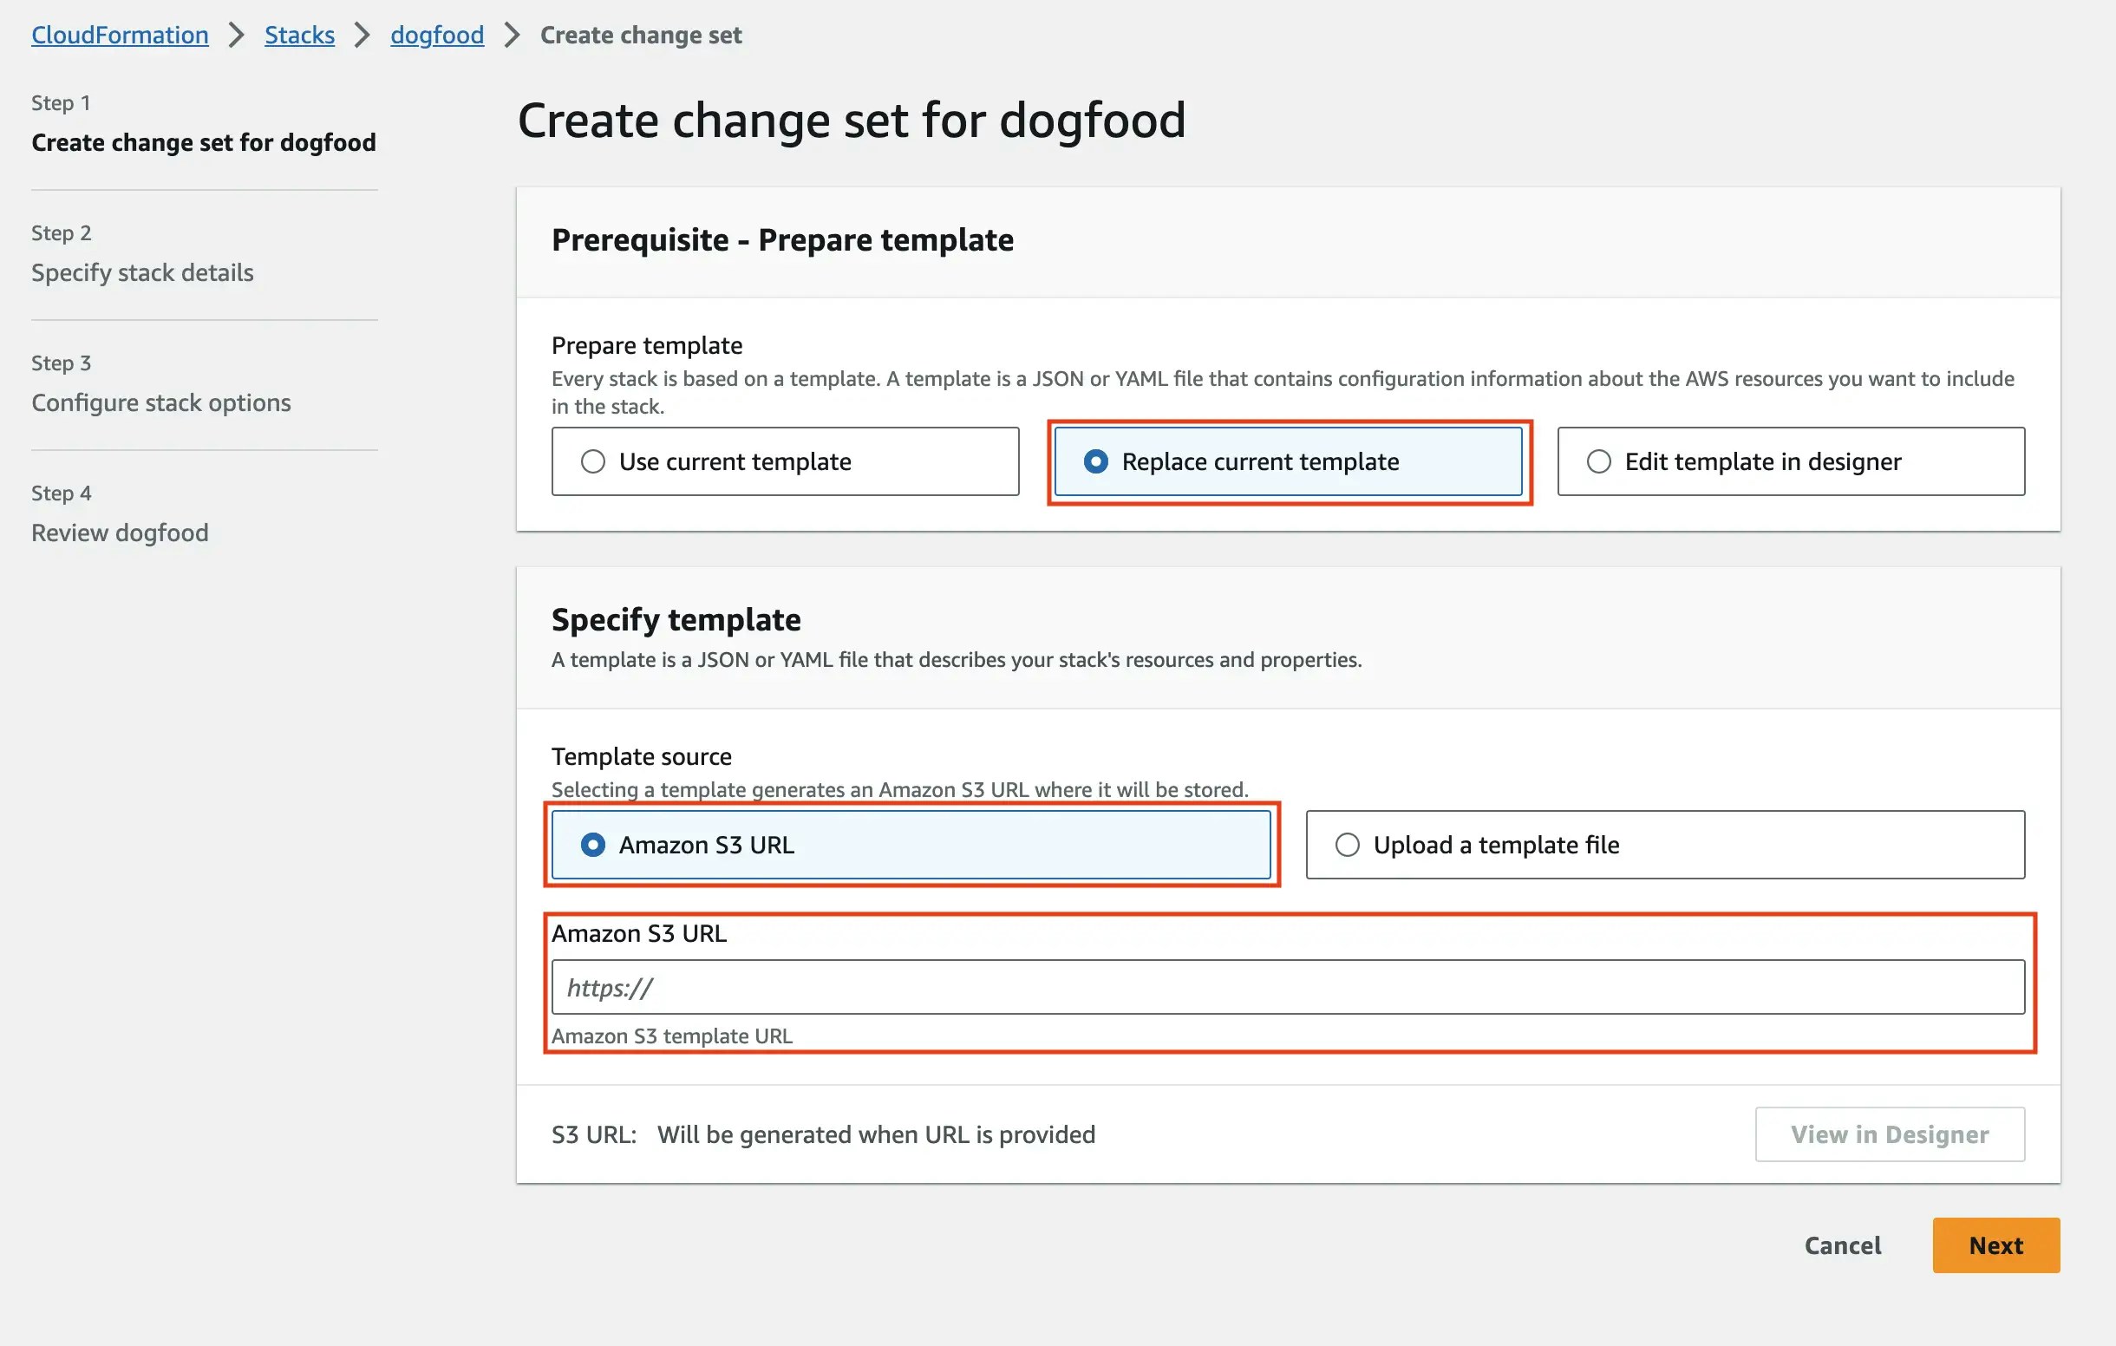Open the dogfood stack breadcrumb link
2116x1346 pixels.
(437, 36)
